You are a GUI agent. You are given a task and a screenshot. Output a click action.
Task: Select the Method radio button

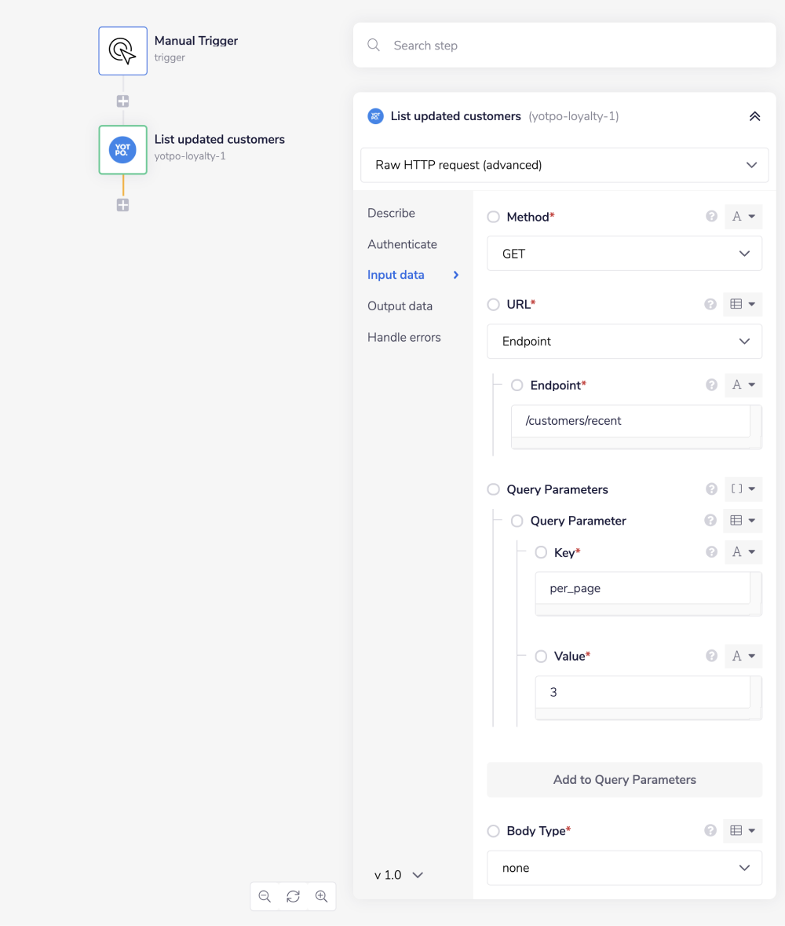click(494, 217)
